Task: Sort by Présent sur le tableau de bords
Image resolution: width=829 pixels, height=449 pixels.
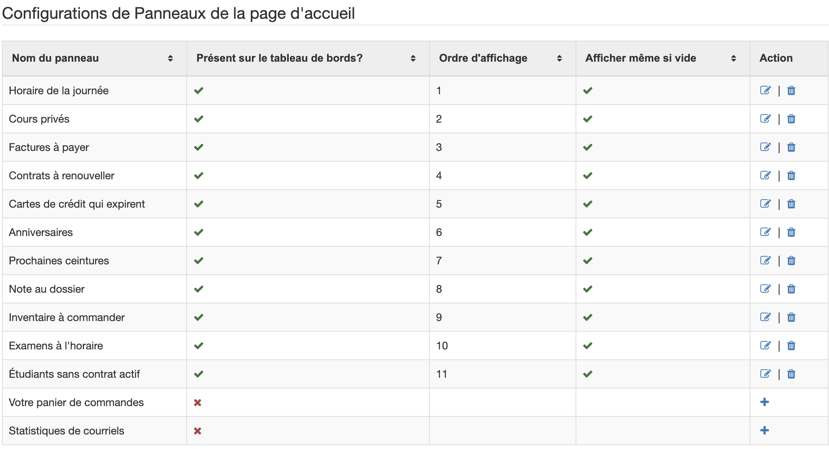Action: click(x=413, y=58)
